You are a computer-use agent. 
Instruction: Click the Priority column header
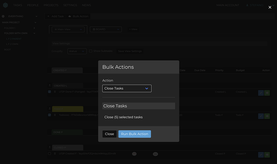219,70
